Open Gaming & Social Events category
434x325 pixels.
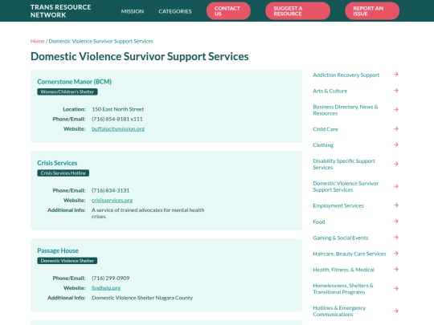coord(341,238)
